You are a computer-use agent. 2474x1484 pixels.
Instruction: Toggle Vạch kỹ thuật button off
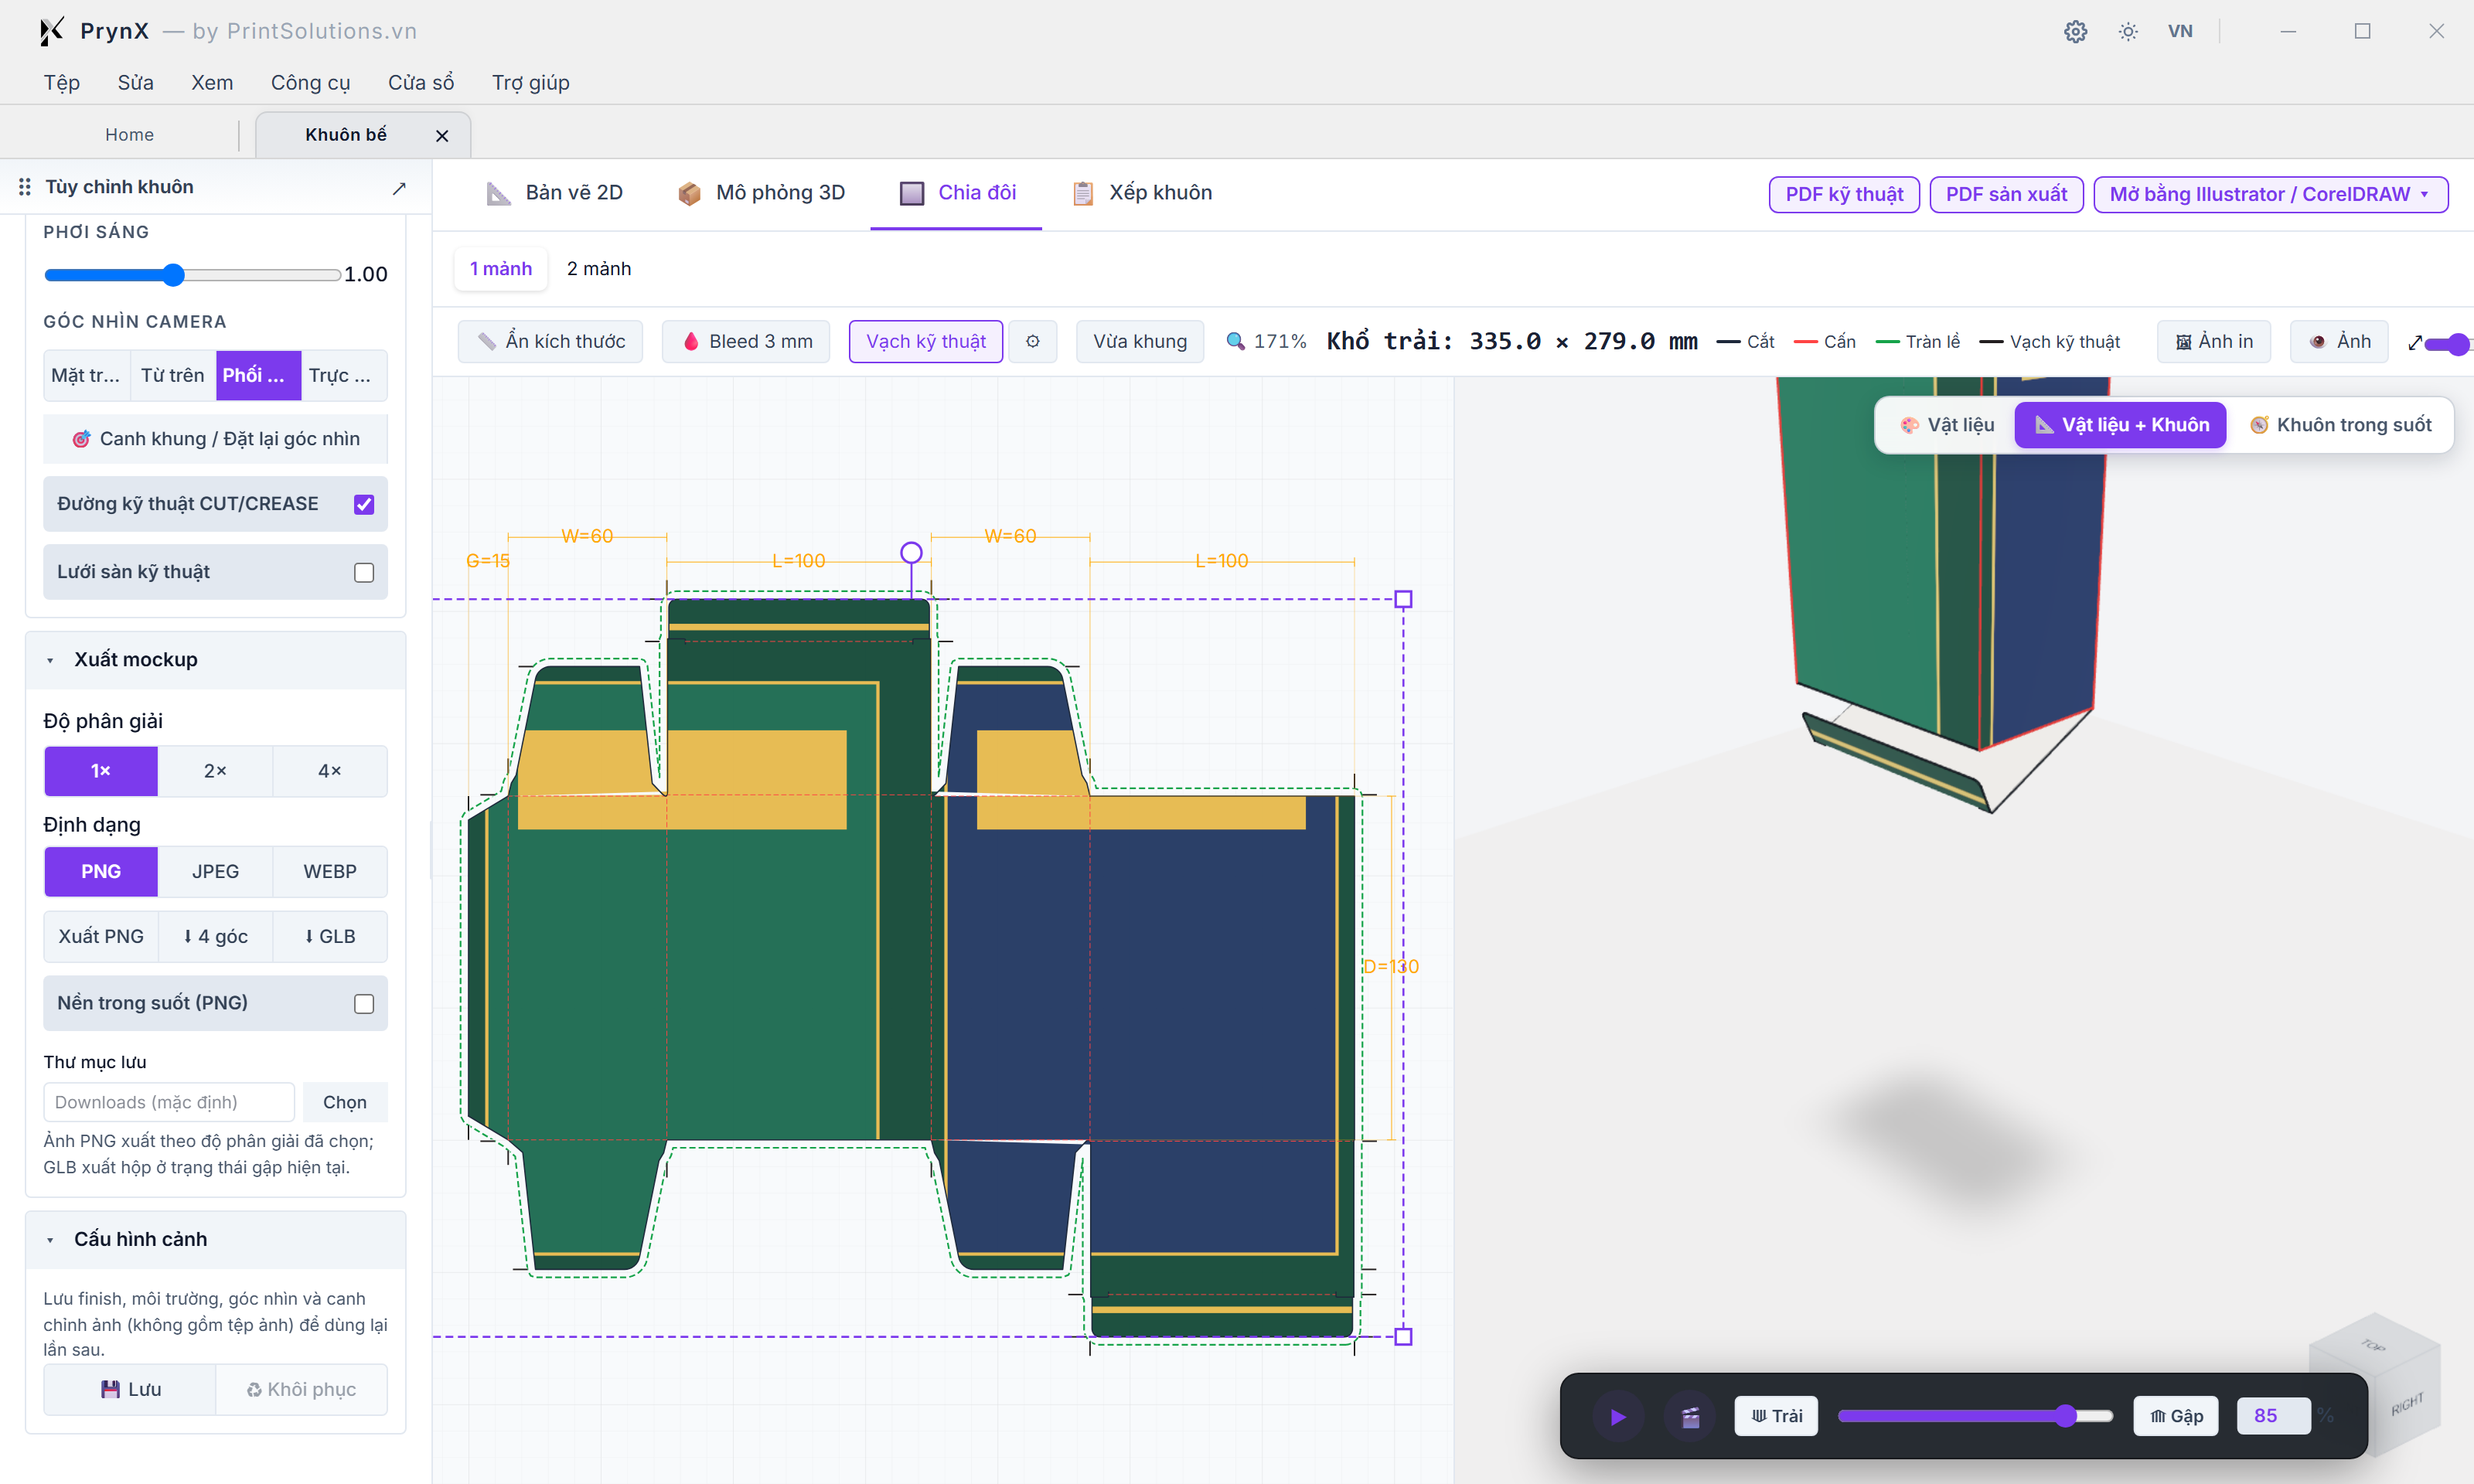point(926,341)
